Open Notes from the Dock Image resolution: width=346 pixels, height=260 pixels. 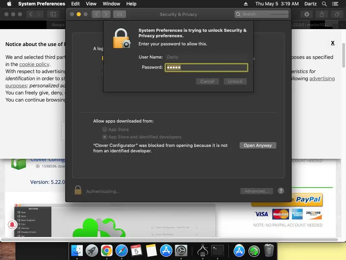point(151,251)
